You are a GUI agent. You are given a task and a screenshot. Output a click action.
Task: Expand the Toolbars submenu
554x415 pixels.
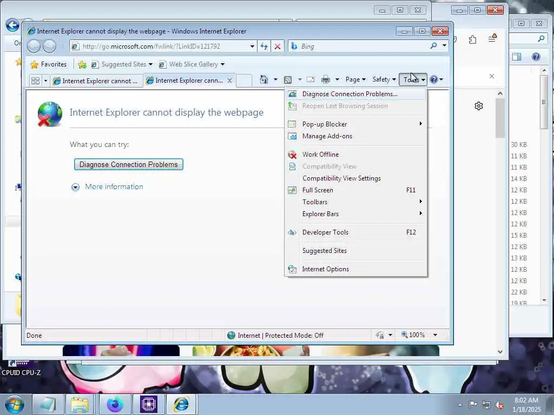point(356,202)
